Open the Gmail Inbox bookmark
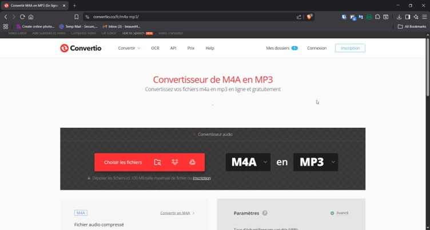Image resolution: width=430 pixels, height=230 pixels. pos(121,27)
